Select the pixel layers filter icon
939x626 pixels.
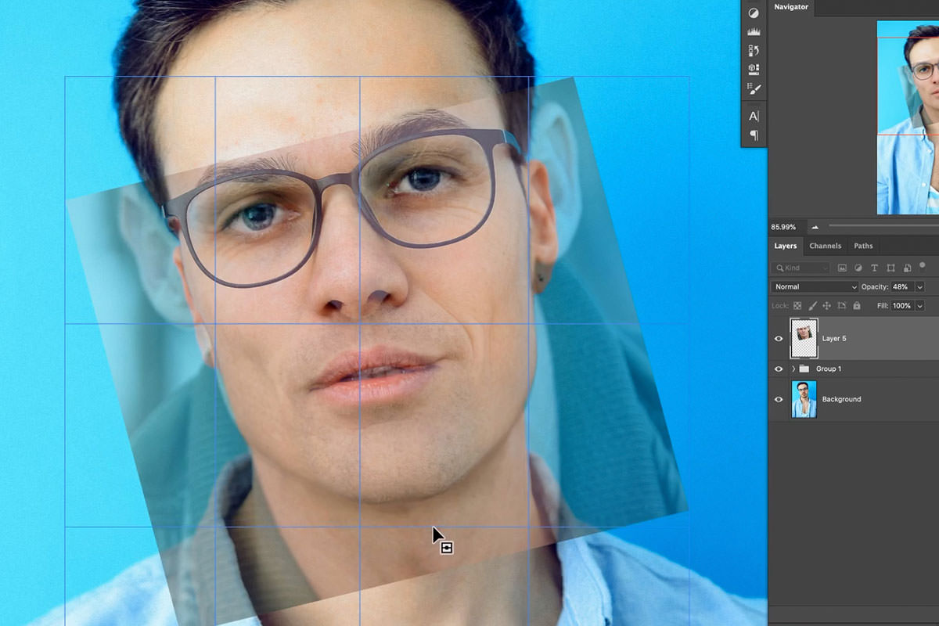pos(842,268)
